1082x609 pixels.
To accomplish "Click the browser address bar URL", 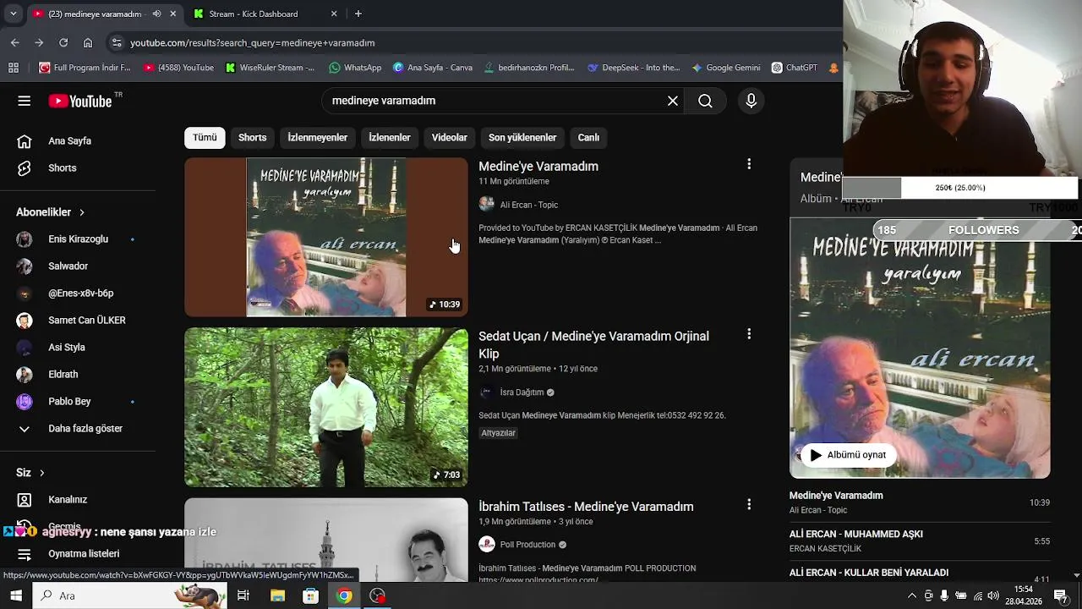I will pos(253,42).
